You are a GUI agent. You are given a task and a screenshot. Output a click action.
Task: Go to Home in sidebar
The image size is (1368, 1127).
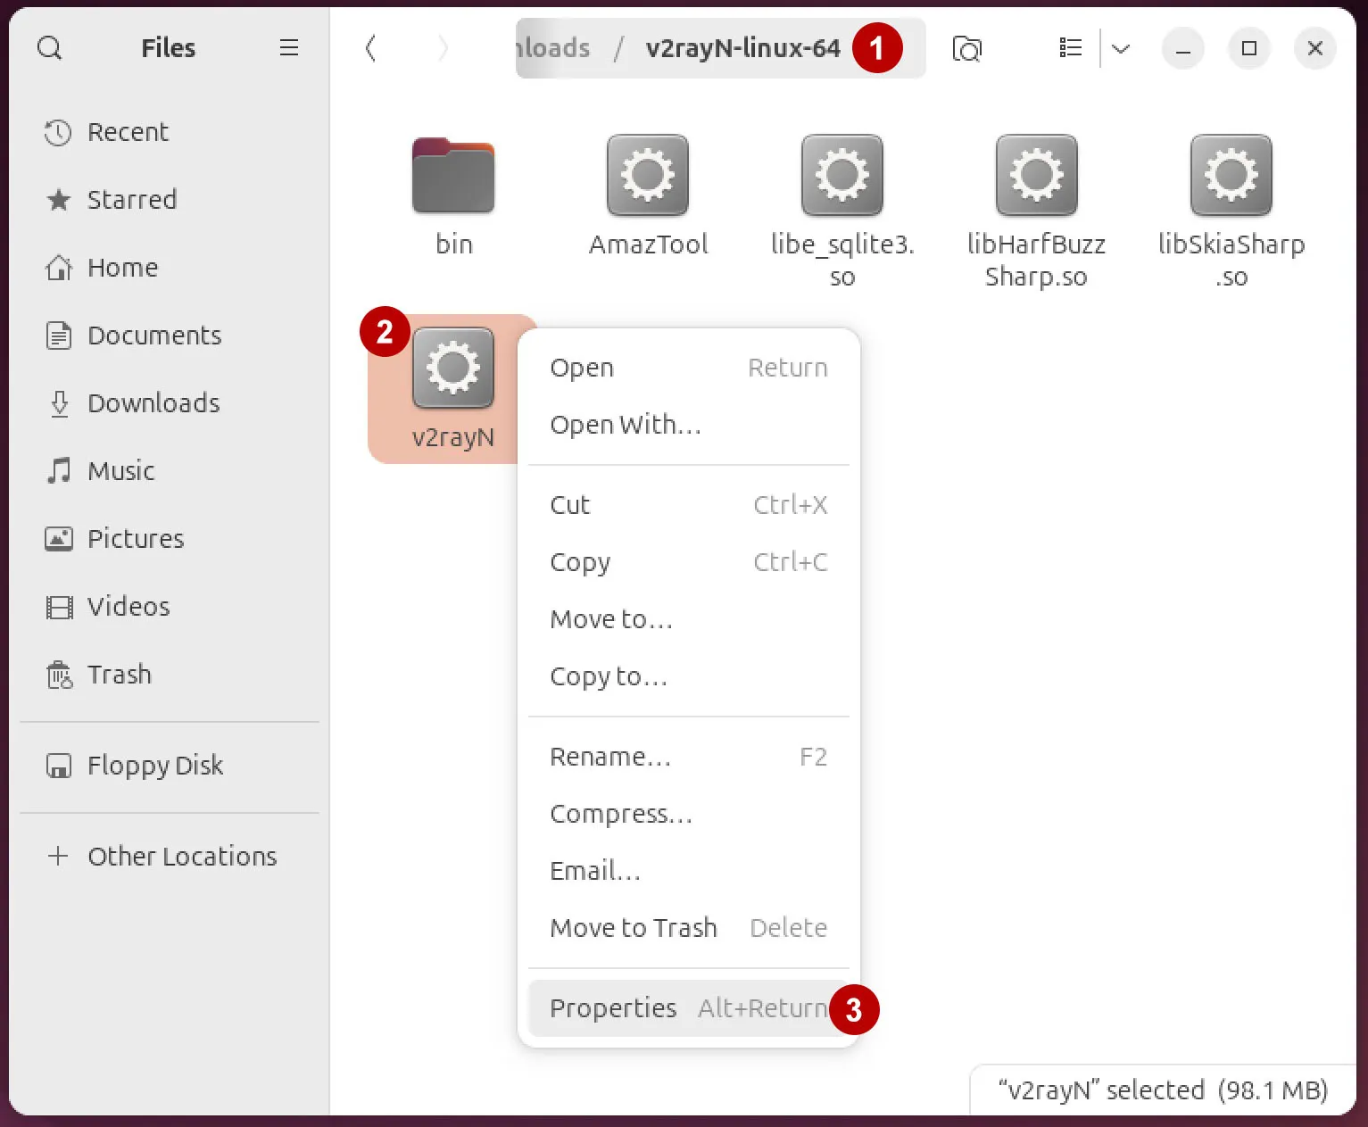point(170,268)
